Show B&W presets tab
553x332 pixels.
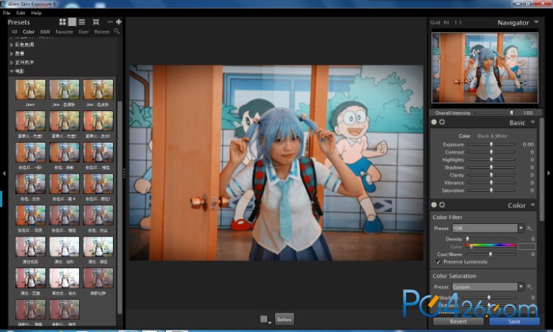click(x=45, y=32)
